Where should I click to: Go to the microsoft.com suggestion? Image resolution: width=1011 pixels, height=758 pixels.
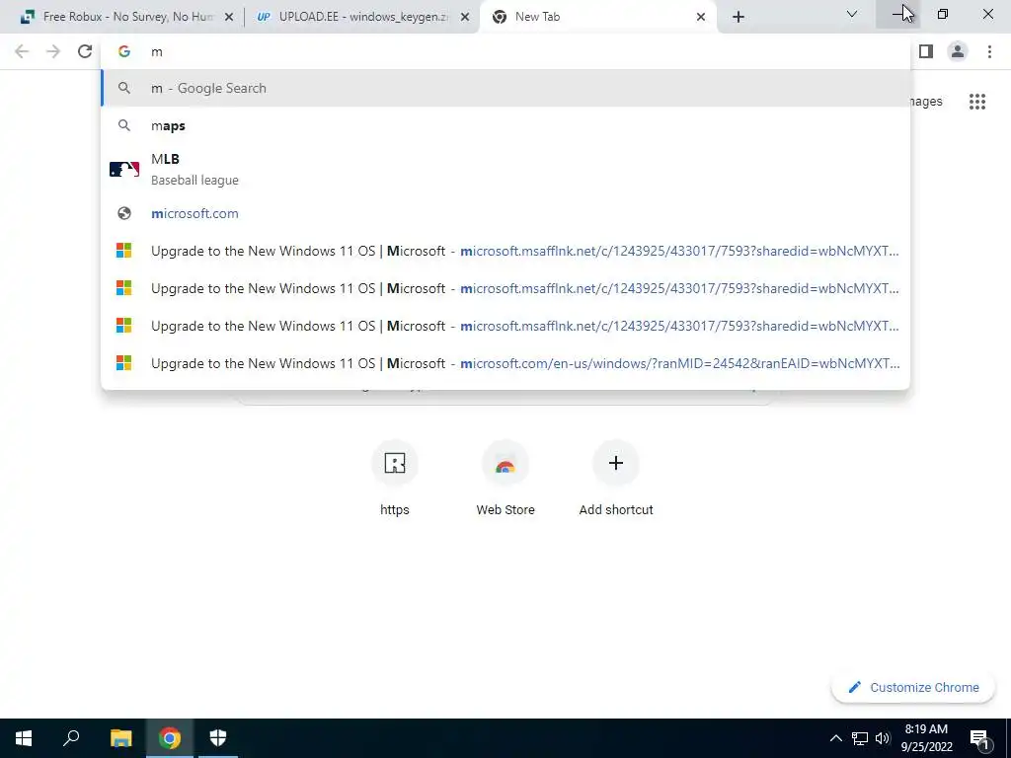click(505, 213)
